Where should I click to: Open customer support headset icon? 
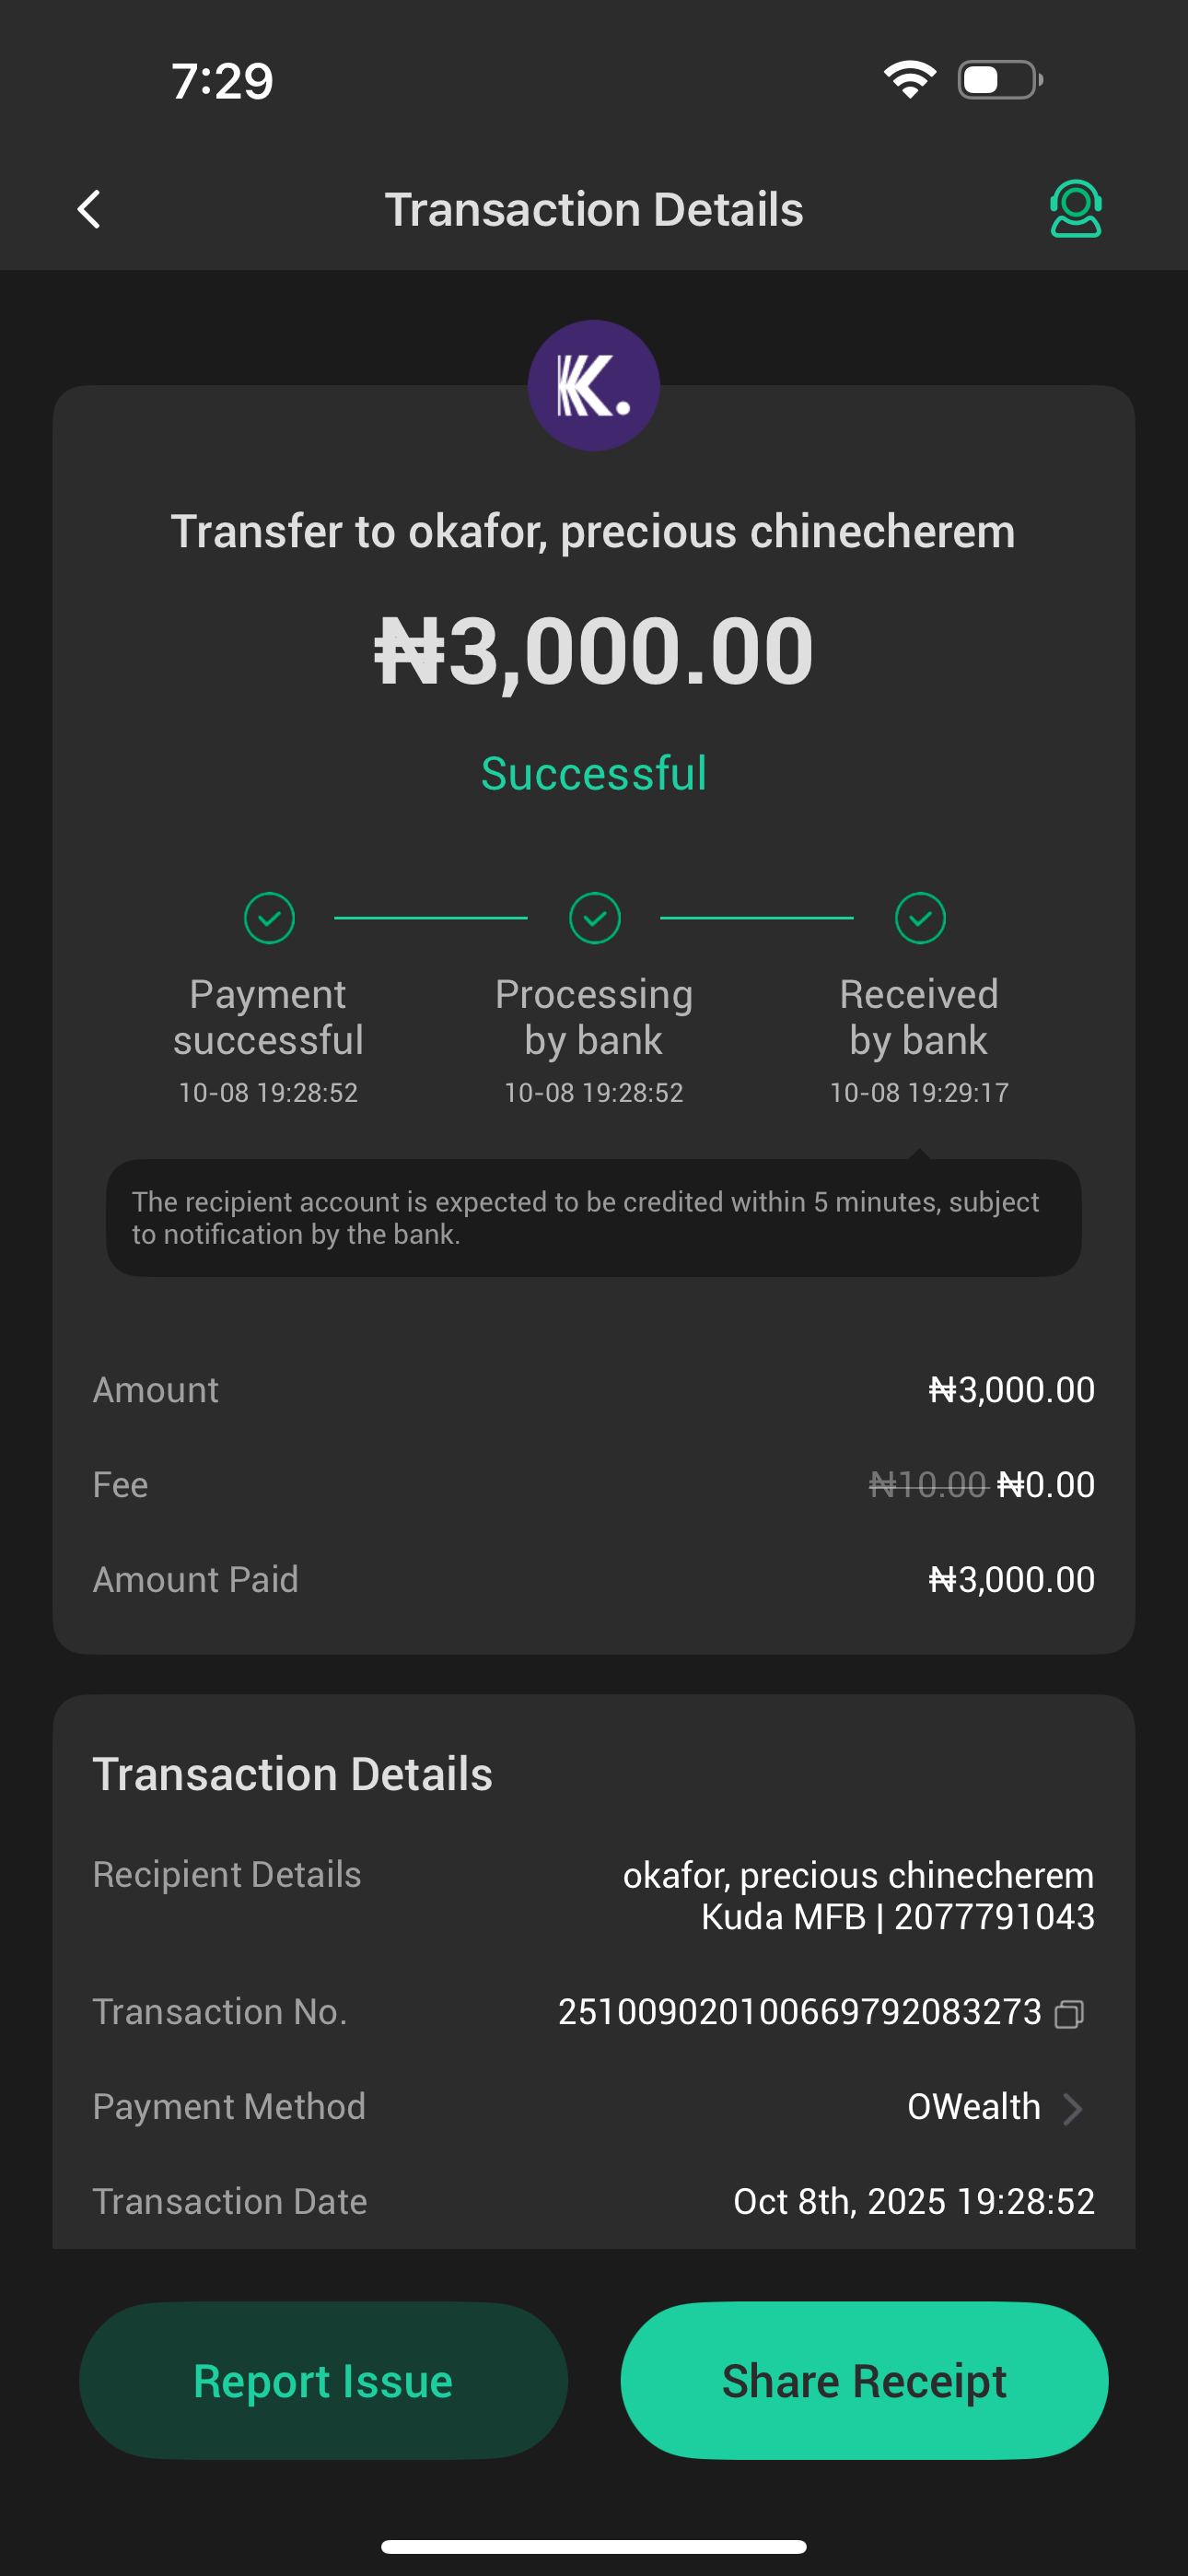click(x=1075, y=208)
